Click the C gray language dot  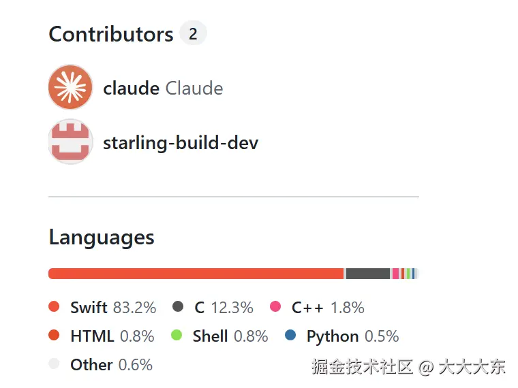pyautogui.click(x=178, y=306)
